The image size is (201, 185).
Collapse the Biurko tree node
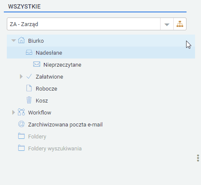pos(14,41)
